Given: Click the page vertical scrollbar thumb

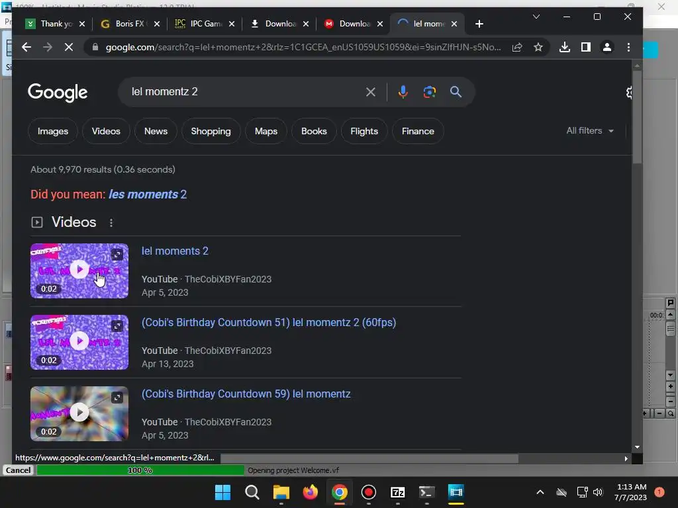Looking at the screenshot, I should click(x=637, y=116).
